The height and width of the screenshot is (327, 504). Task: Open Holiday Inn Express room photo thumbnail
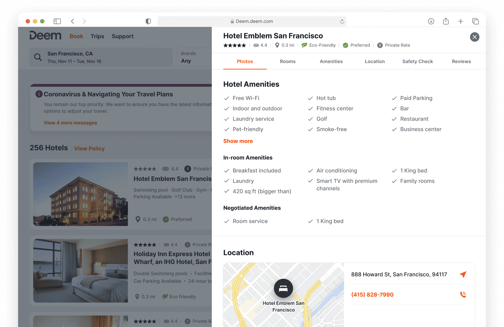(81, 271)
